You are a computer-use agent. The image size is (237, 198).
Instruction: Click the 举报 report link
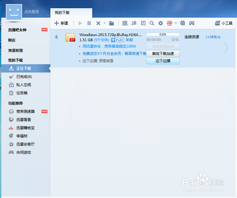coord(129,40)
